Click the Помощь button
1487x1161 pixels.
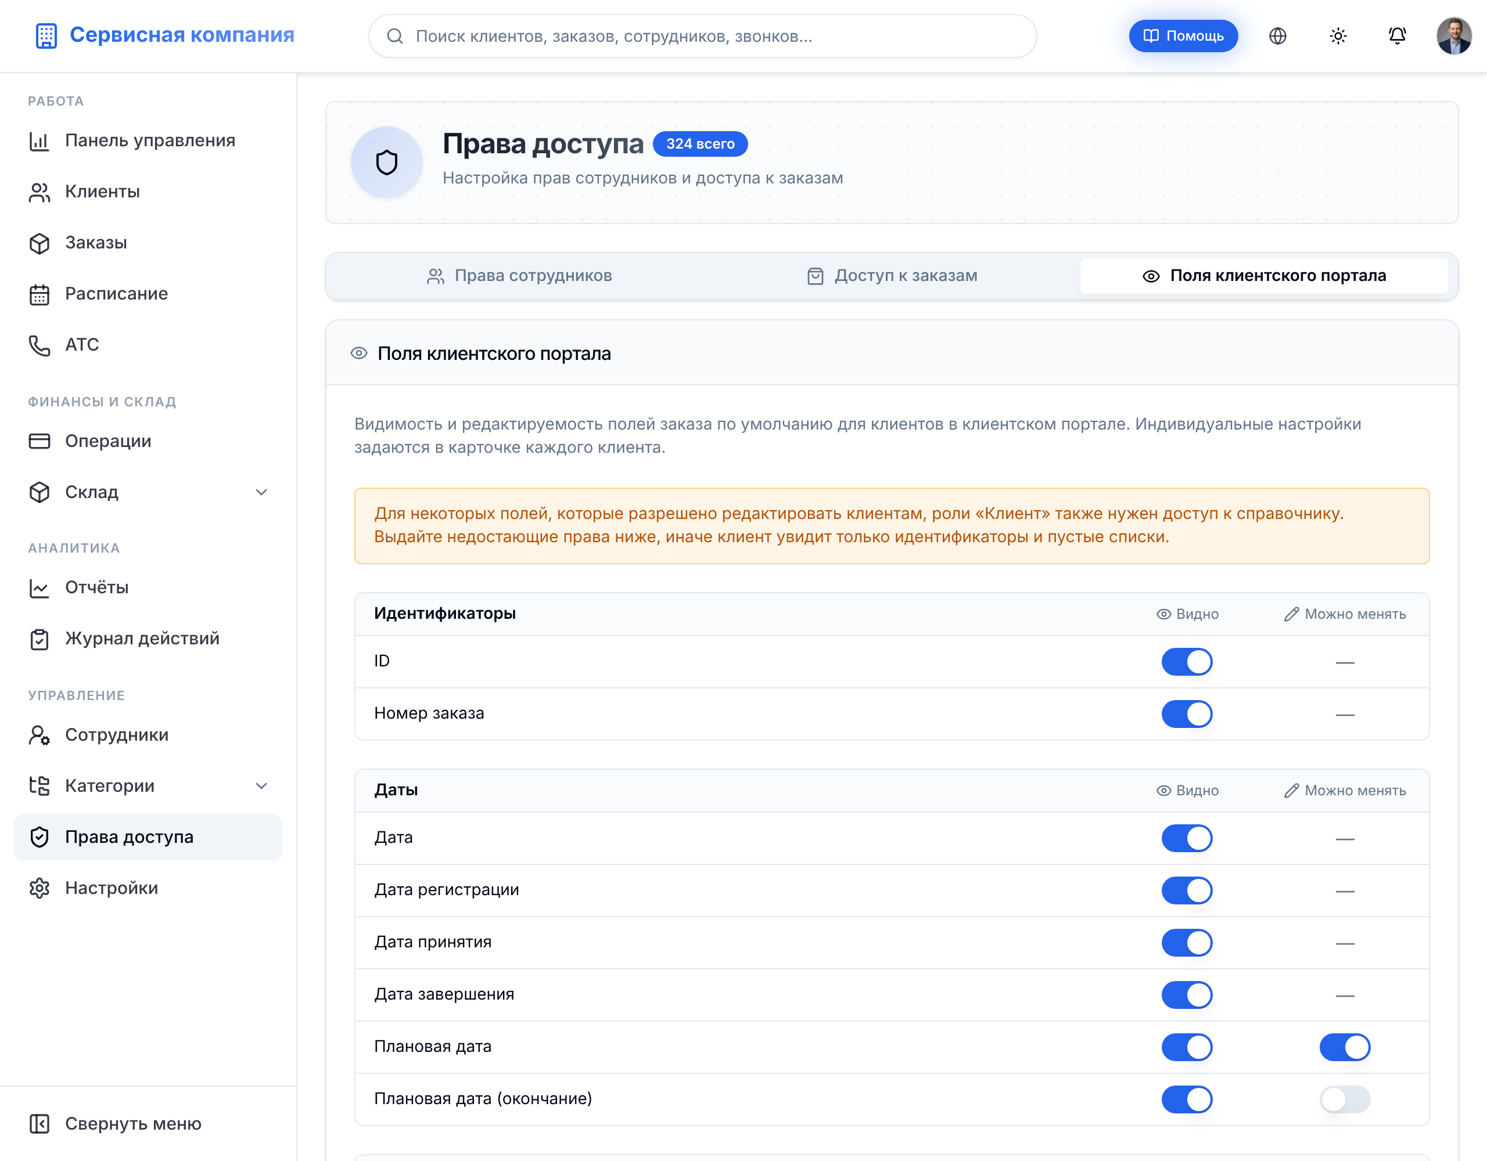(1183, 36)
